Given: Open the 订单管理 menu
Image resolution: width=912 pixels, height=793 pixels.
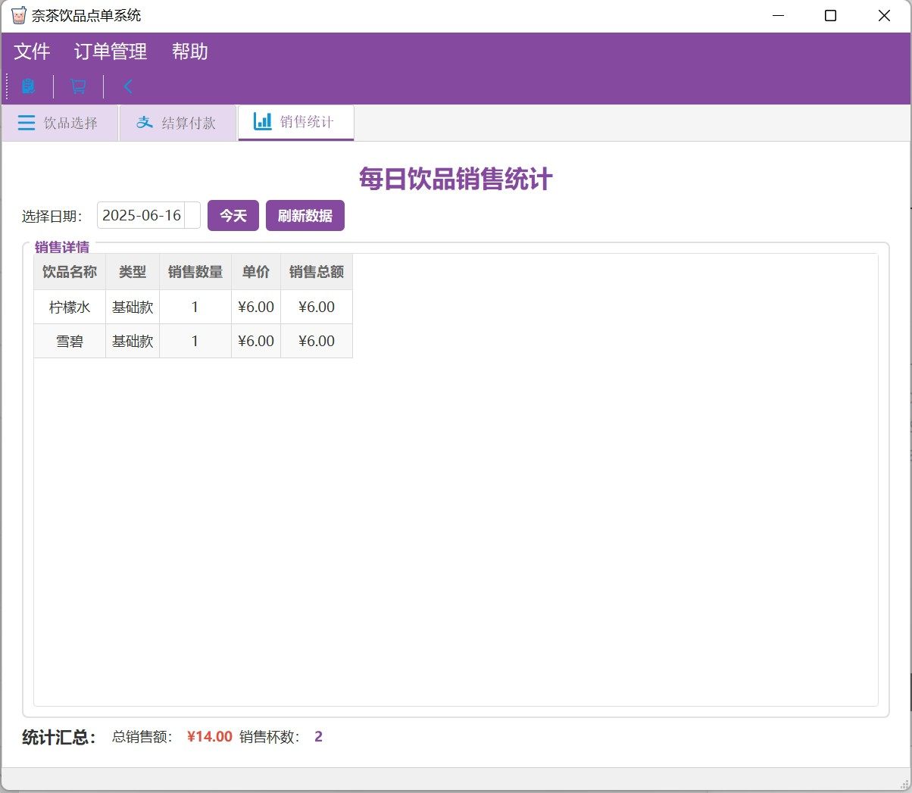Looking at the screenshot, I should click(111, 52).
